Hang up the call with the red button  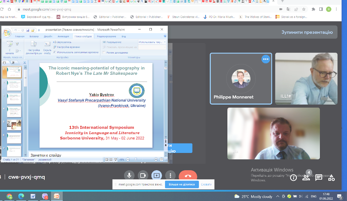[188, 176]
